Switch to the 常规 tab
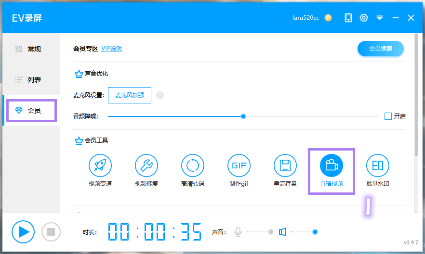Viewport: 425px width, 254px height. click(31, 49)
